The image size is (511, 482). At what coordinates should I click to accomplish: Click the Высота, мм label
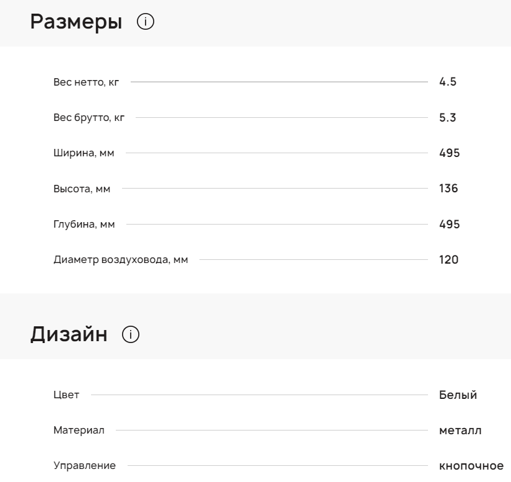point(82,189)
